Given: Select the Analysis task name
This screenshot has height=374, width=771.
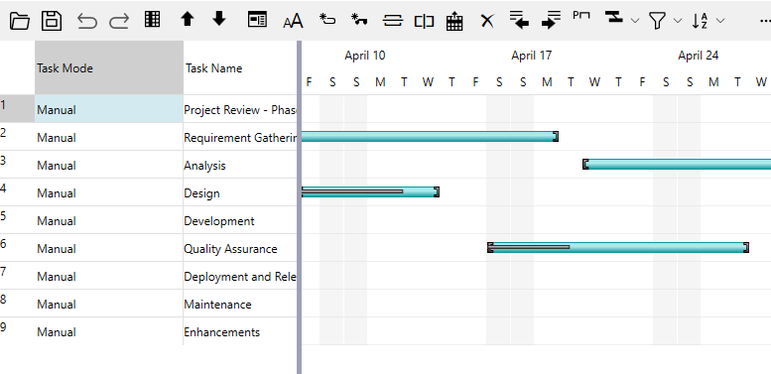Looking at the screenshot, I should pyautogui.click(x=204, y=165).
